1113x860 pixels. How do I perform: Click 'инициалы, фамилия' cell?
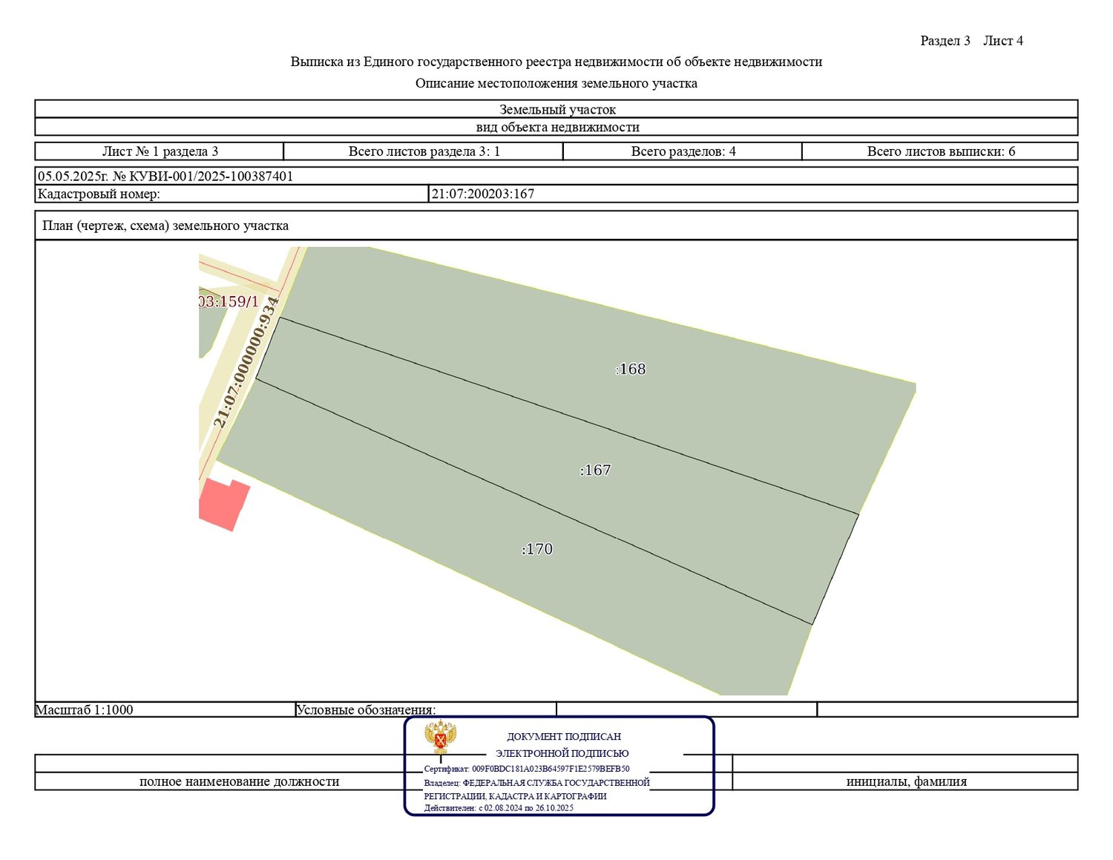point(906,781)
